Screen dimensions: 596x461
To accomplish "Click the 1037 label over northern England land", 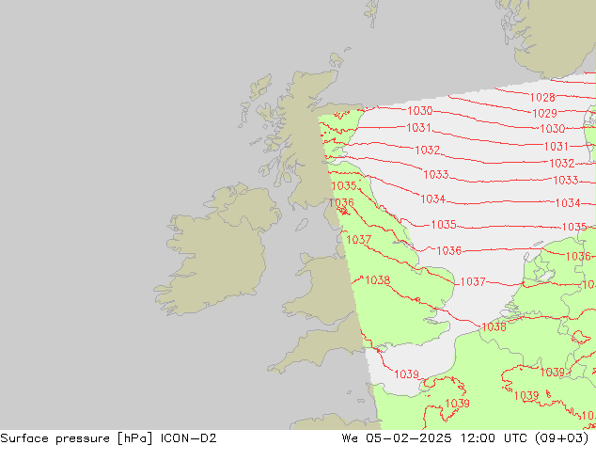I will [x=358, y=239].
